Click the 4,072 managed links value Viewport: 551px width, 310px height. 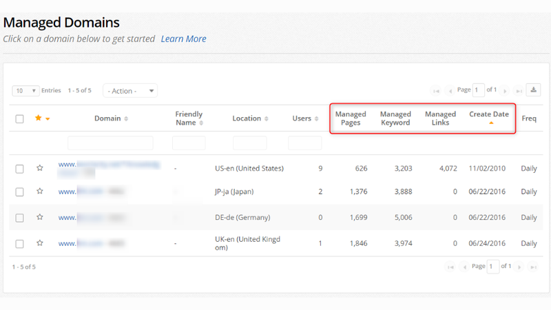click(448, 168)
